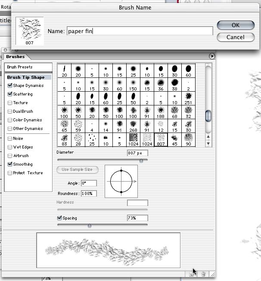Toggle the Spacing checkbox
This screenshot has width=261, height=281.
tap(59, 218)
